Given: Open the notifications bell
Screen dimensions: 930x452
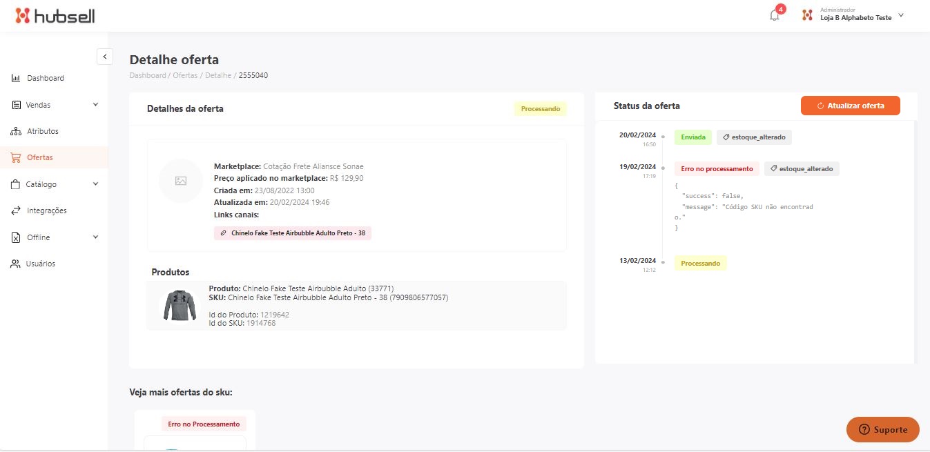Looking at the screenshot, I should click(774, 16).
